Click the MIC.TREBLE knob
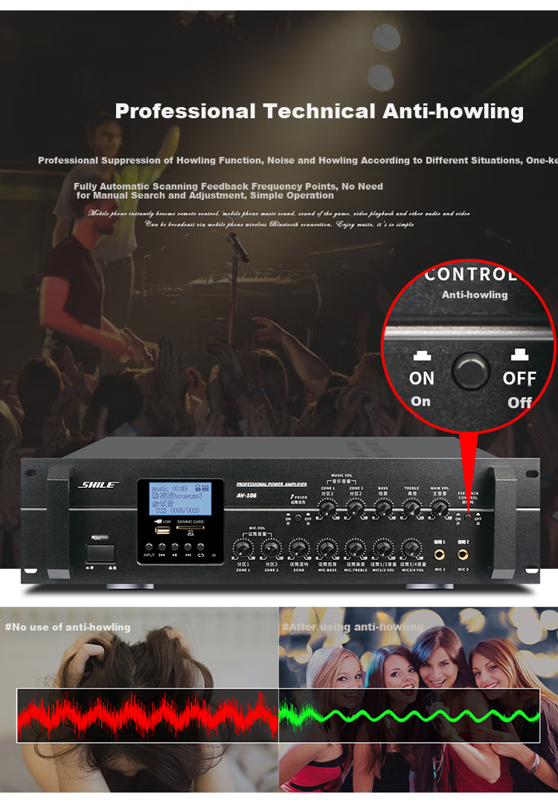 pos(355,549)
